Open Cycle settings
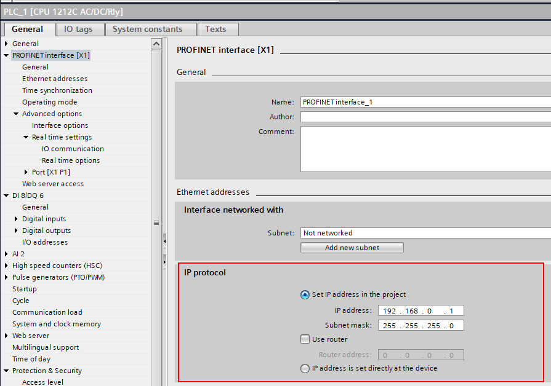The image size is (551, 386). (x=21, y=301)
